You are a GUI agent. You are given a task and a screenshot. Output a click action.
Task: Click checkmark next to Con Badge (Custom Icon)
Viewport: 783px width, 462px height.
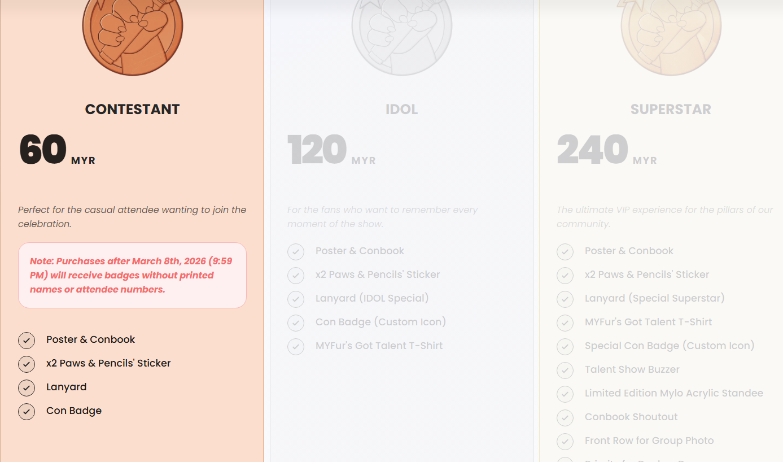pyautogui.click(x=296, y=322)
